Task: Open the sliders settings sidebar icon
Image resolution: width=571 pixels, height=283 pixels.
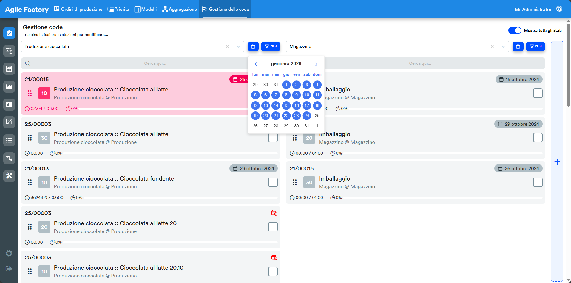Action: 9,51
